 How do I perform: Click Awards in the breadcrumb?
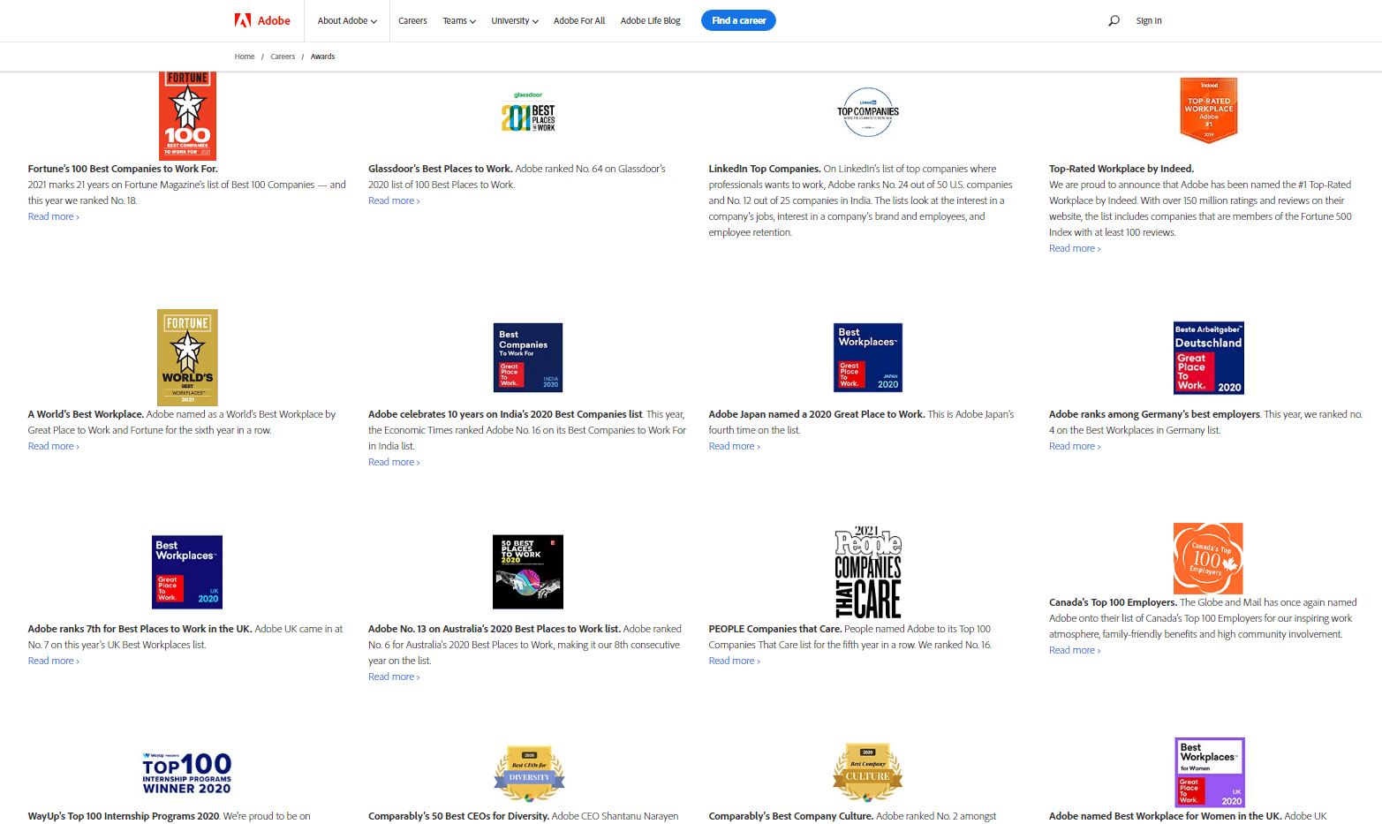tap(322, 57)
